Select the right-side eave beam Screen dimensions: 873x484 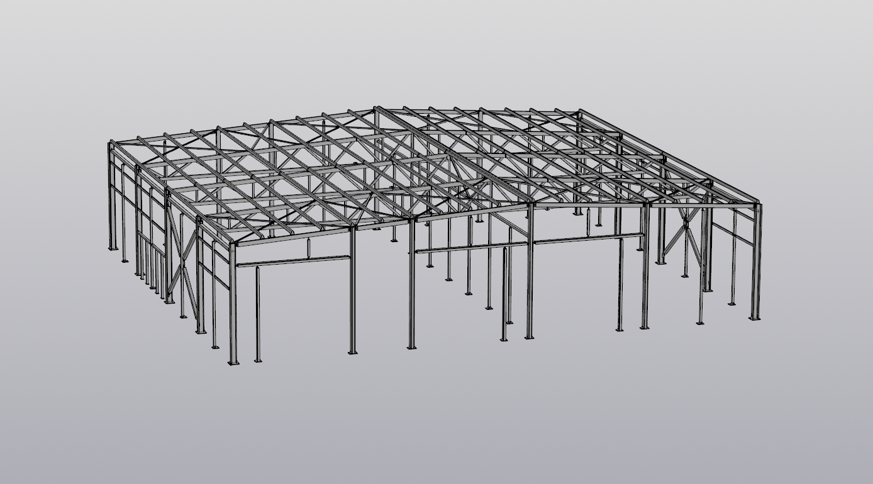(x=667, y=157)
